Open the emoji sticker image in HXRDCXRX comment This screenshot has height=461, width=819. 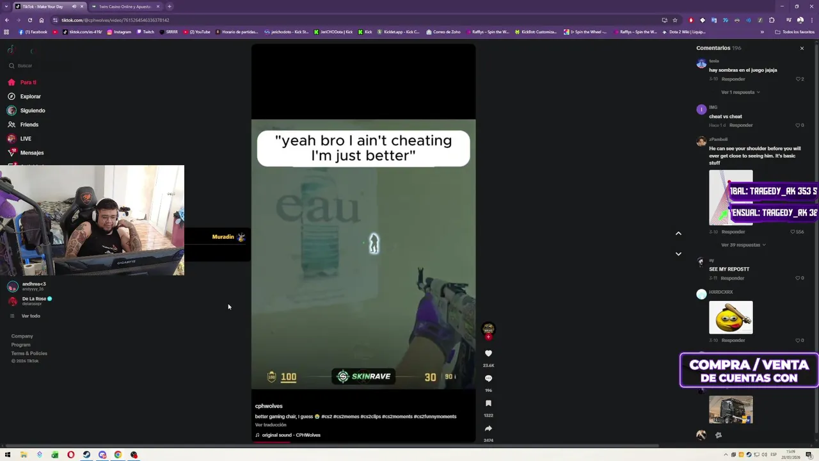[731, 318]
